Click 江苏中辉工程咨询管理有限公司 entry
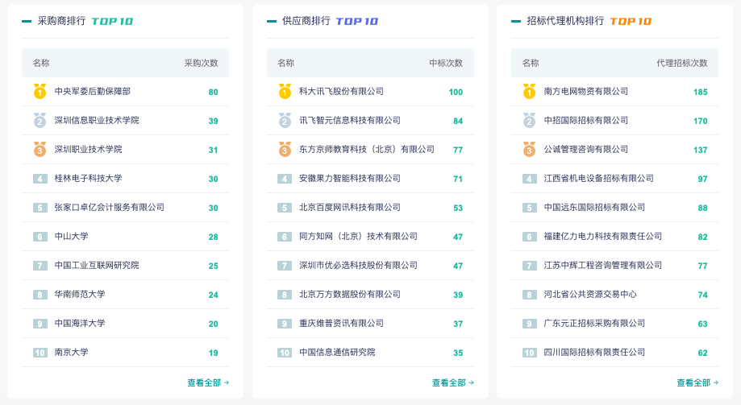The width and height of the screenshot is (741, 405). click(x=603, y=265)
